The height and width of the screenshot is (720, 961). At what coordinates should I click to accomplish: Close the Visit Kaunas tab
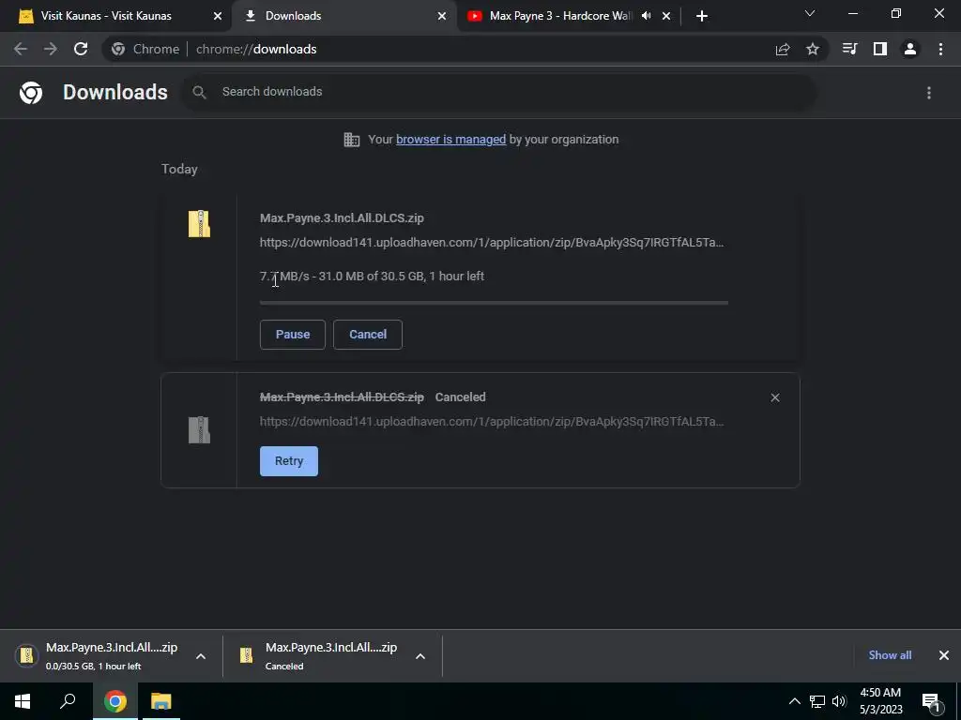(218, 17)
